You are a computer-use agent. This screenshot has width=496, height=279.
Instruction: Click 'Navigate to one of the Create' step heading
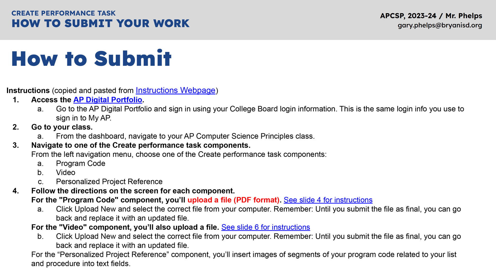pyautogui.click(x=141, y=145)
